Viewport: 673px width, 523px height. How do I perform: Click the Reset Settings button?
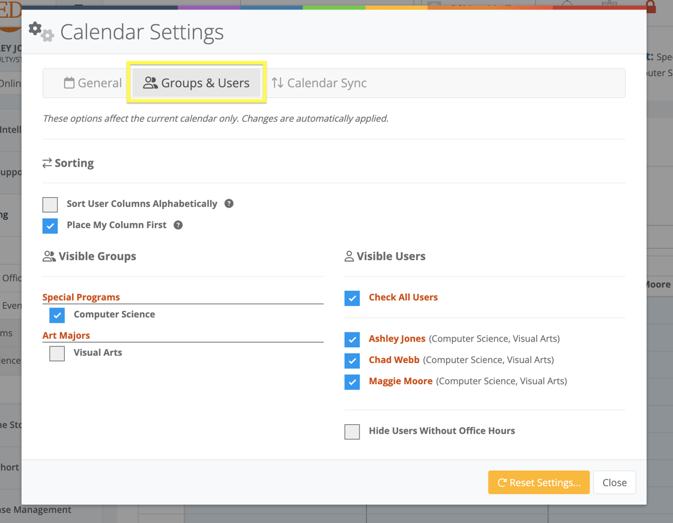click(538, 482)
